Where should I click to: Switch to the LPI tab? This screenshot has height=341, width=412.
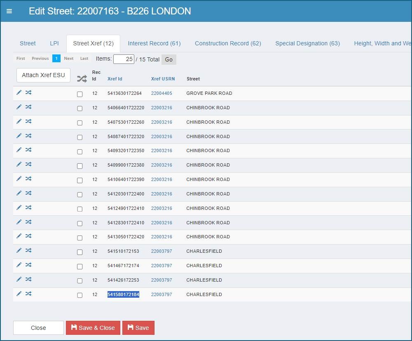54,43
